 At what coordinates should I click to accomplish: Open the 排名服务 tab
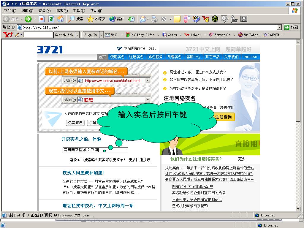[155, 57]
